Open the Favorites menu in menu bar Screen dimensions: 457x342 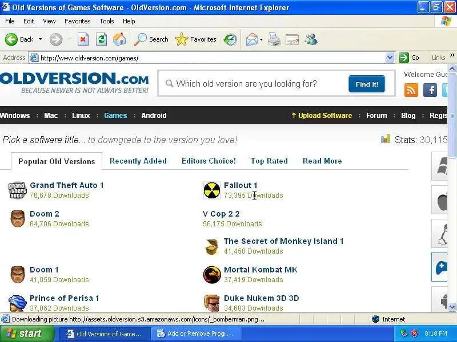[x=78, y=21]
